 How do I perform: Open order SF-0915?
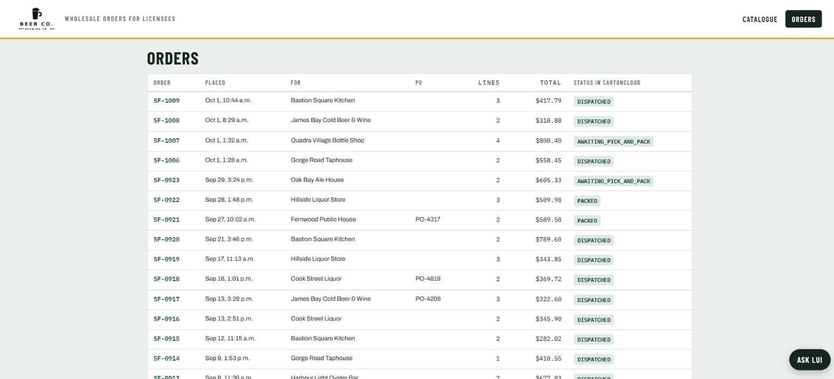[x=166, y=339]
